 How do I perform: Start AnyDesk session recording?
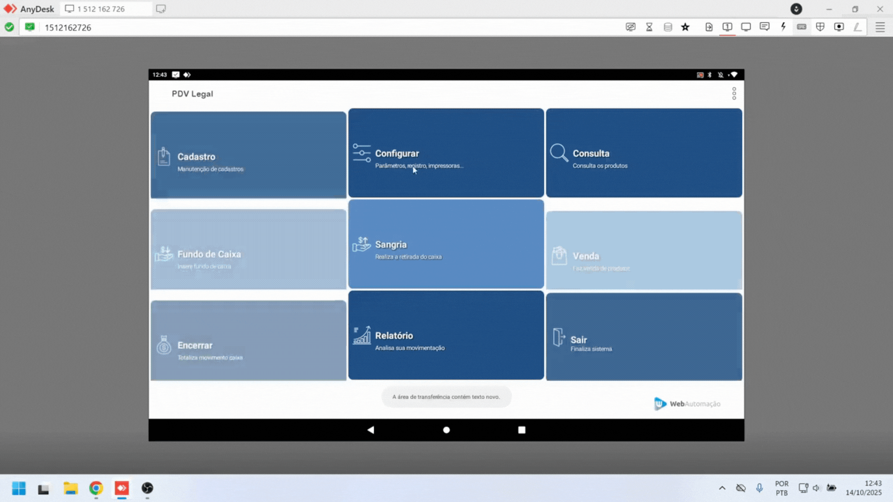click(839, 27)
